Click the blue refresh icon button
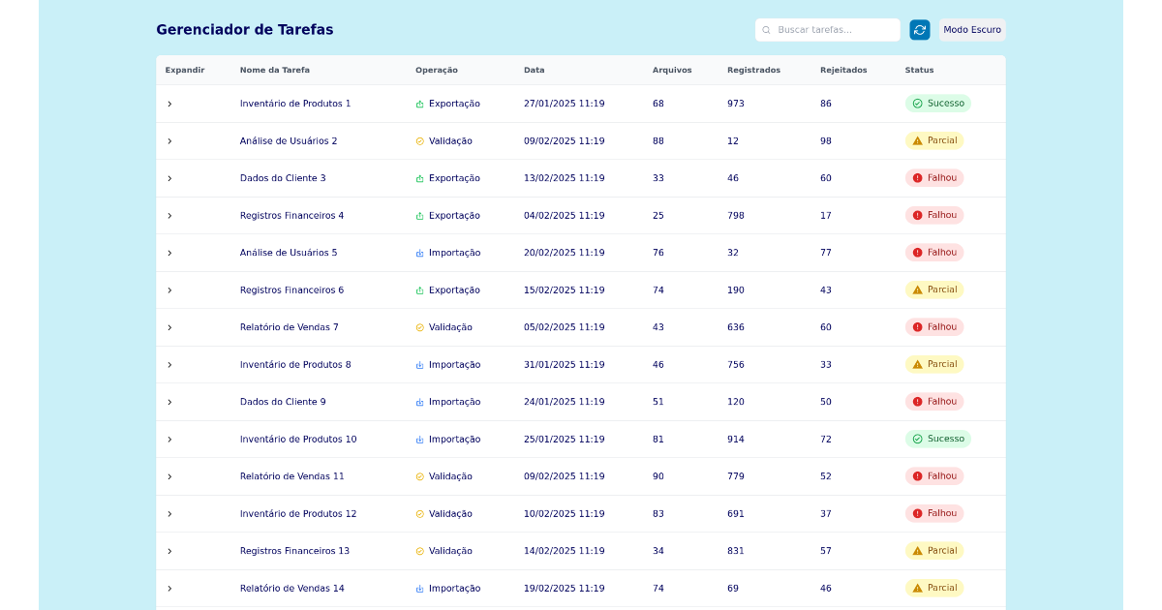 coord(919,30)
